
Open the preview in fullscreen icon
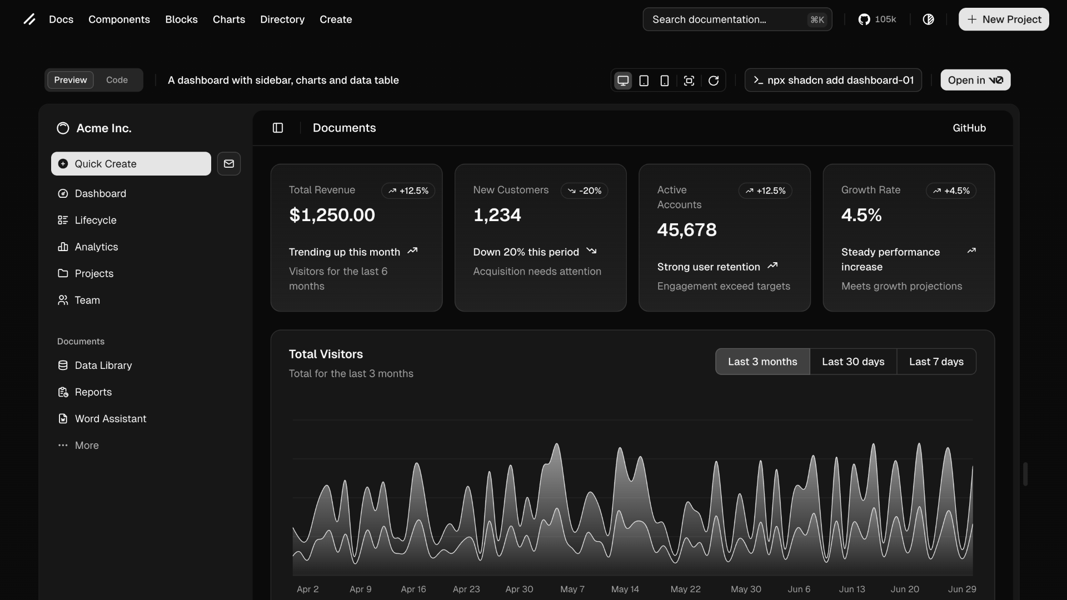689,81
